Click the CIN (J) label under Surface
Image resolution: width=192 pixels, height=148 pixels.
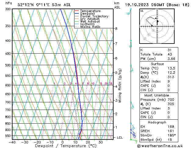[147, 90]
